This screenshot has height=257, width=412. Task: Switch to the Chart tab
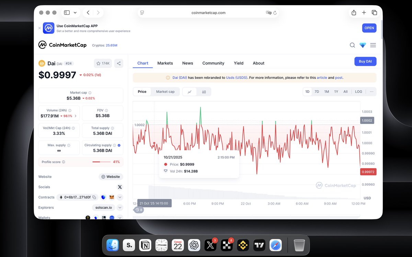pyautogui.click(x=143, y=63)
